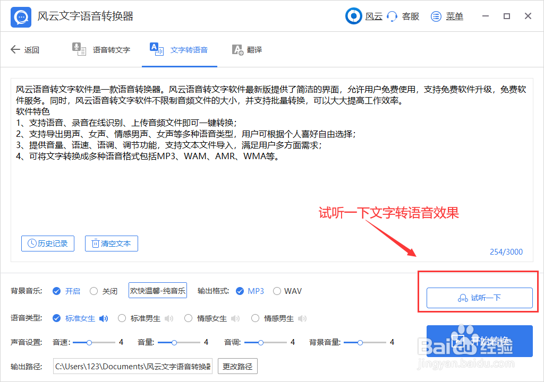Click the 输出格式 label
Screen dimensions: 544x382
214,291
